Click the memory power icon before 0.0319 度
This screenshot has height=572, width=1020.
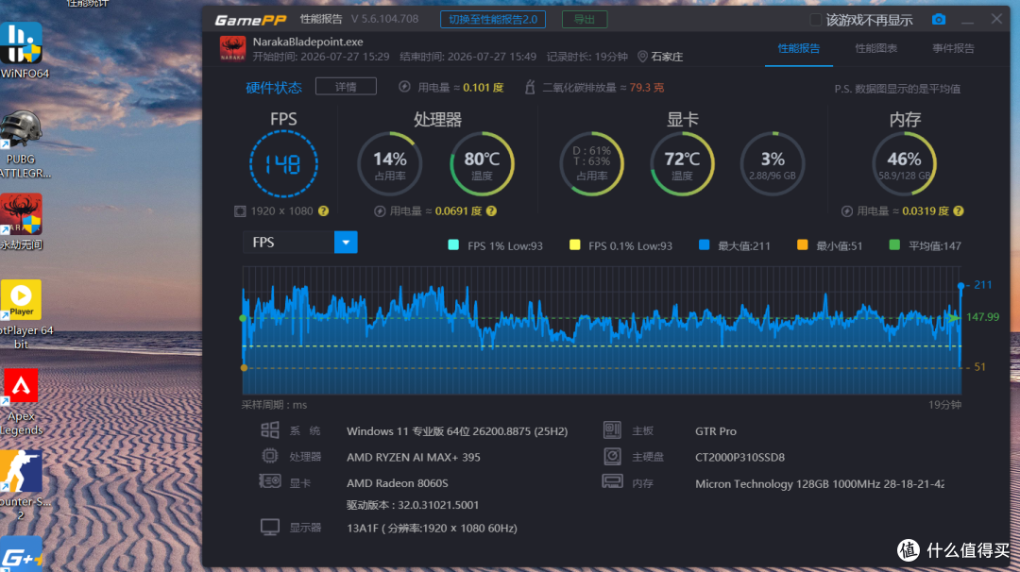(x=846, y=211)
